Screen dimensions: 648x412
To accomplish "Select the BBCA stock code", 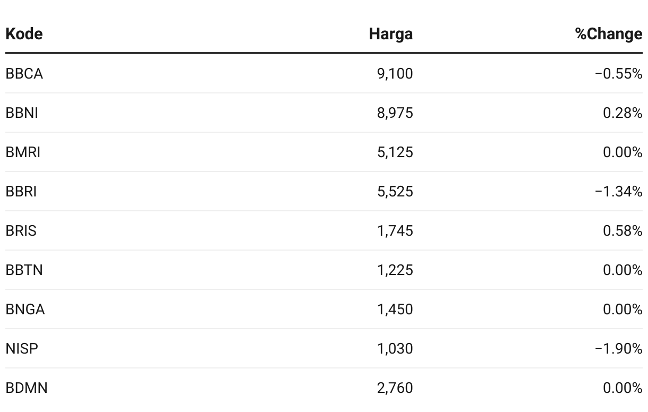I will (24, 74).
